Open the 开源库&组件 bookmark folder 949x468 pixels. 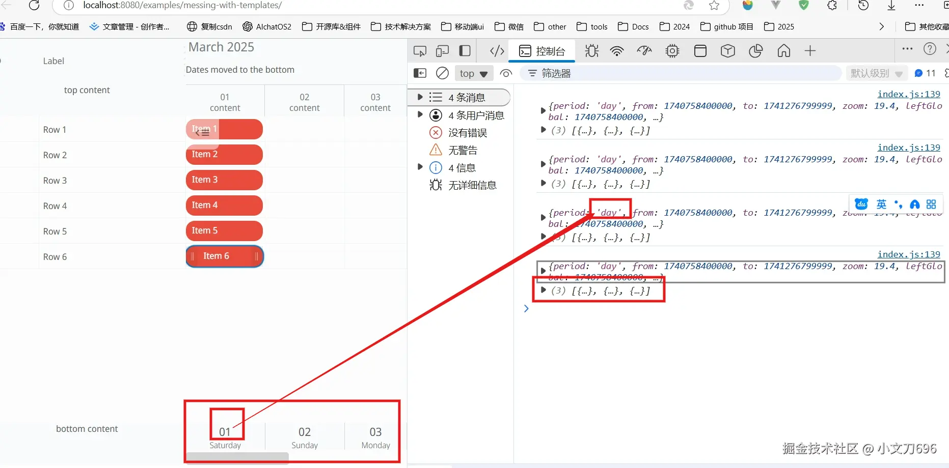(x=331, y=26)
